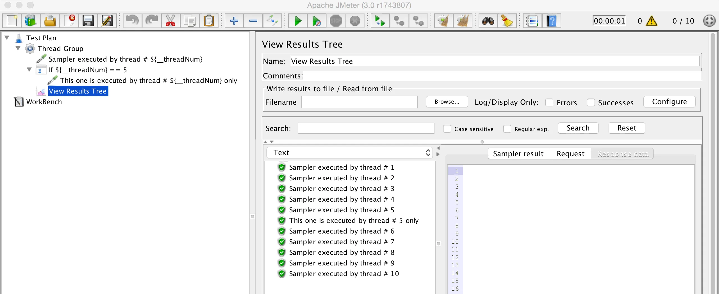Select result 'Sampler executed by thread # 10'
Viewport: 719px width, 294px height.
click(x=344, y=274)
